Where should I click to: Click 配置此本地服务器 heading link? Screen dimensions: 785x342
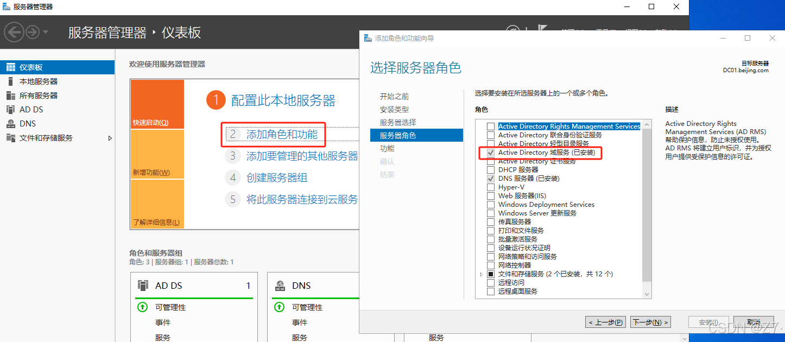point(283,100)
